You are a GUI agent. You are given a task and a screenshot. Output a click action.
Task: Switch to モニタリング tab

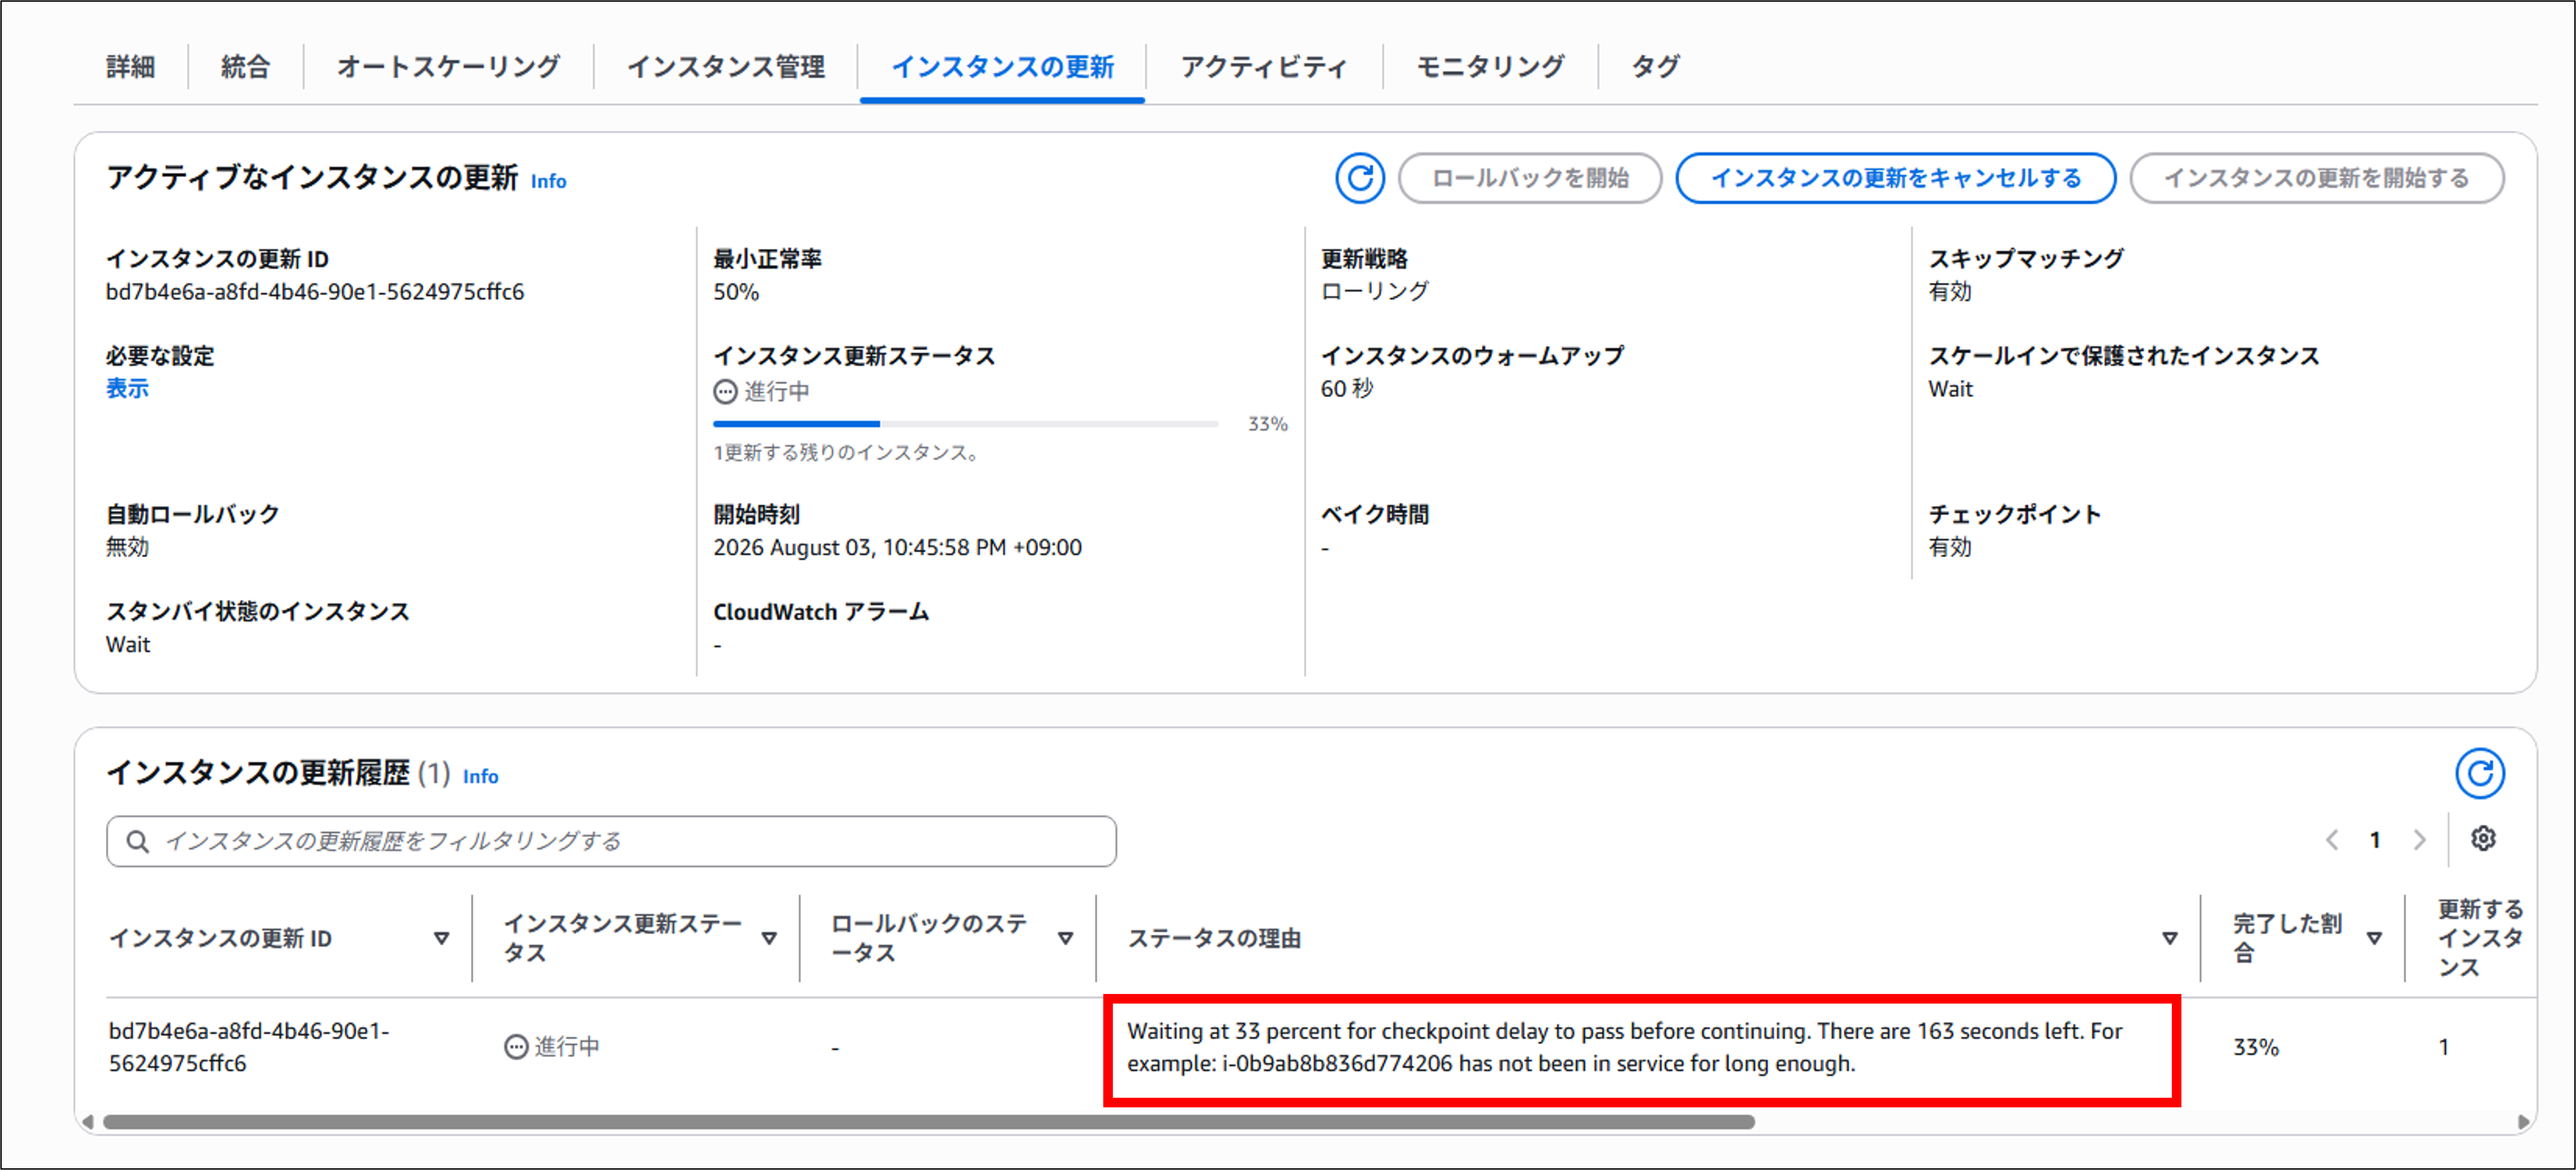[x=1490, y=67]
